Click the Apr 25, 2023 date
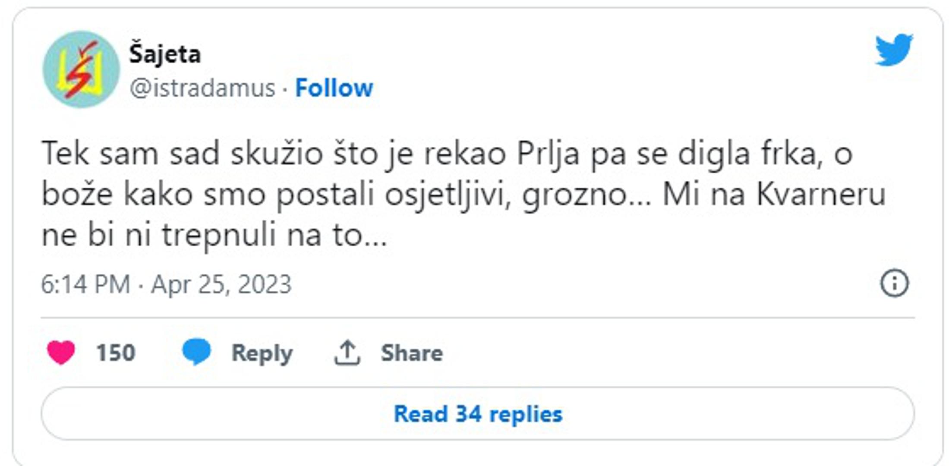 click(x=221, y=285)
